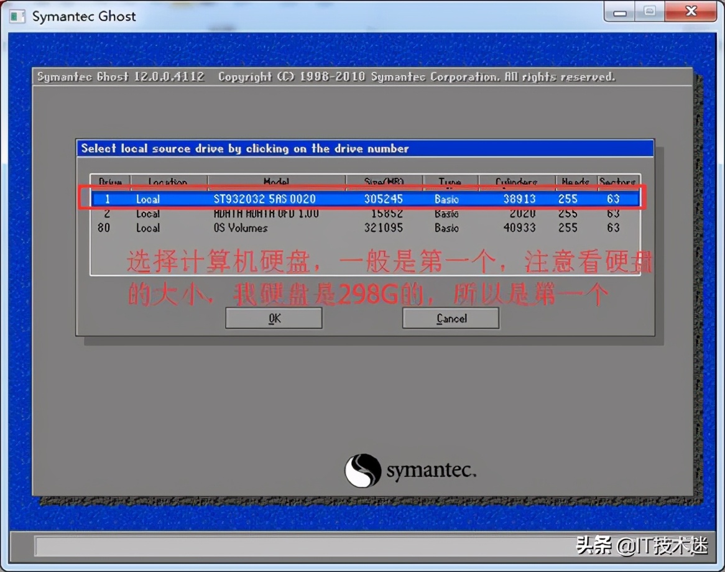The image size is (725, 572).
Task: Click the Cylinders column header
Action: (x=517, y=182)
